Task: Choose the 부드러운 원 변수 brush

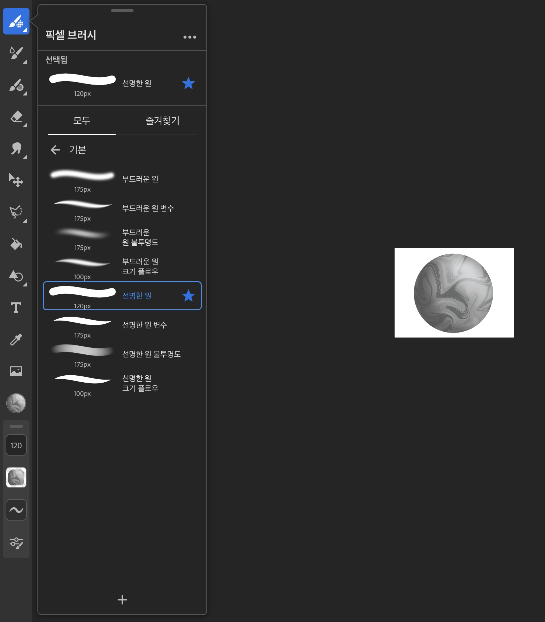Action: click(122, 208)
